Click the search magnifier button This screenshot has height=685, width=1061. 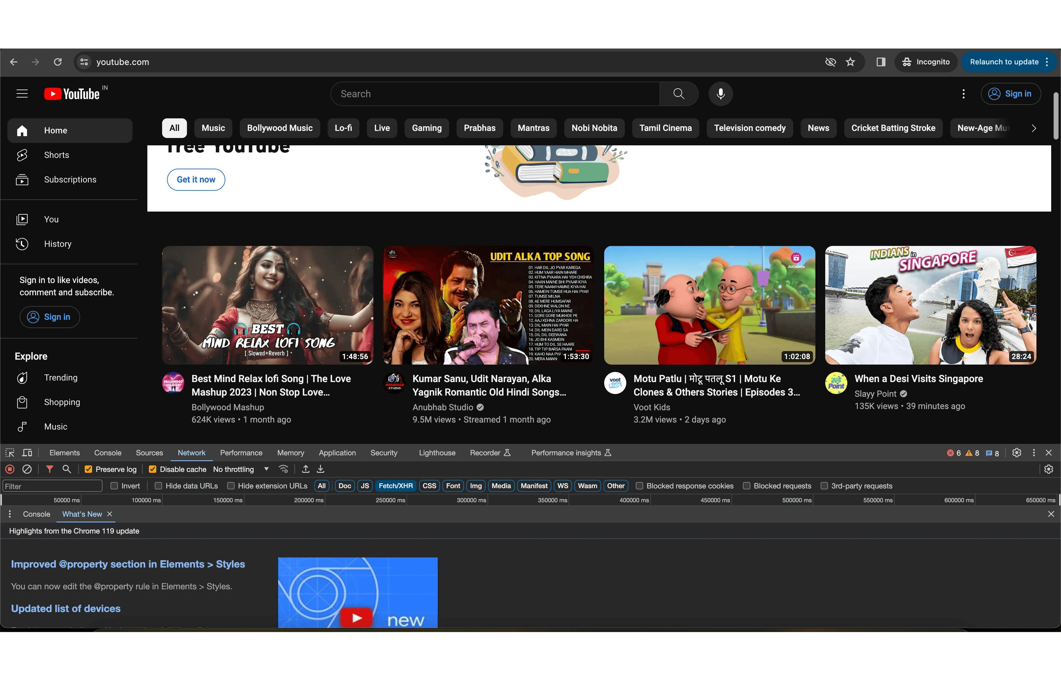point(678,94)
